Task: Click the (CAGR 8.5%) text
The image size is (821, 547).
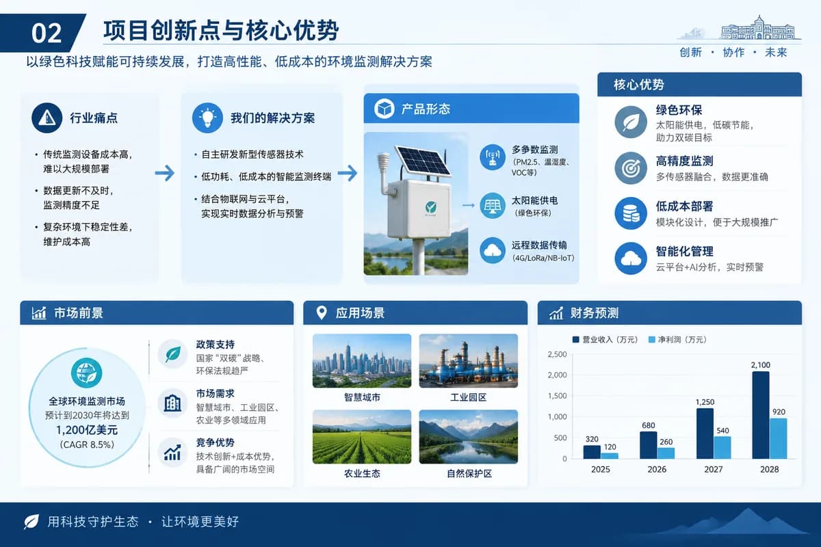Action: pos(87,445)
